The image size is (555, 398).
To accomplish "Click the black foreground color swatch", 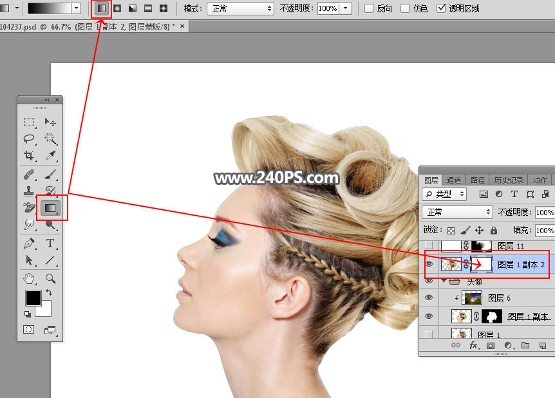I will pyautogui.click(x=33, y=298).
